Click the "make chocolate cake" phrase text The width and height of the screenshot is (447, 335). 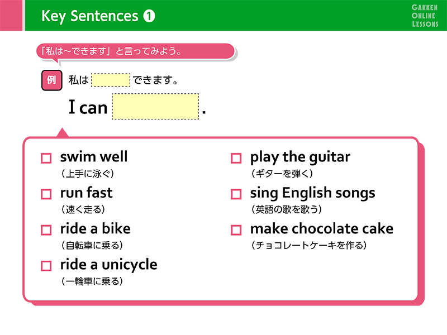point(321,229)
